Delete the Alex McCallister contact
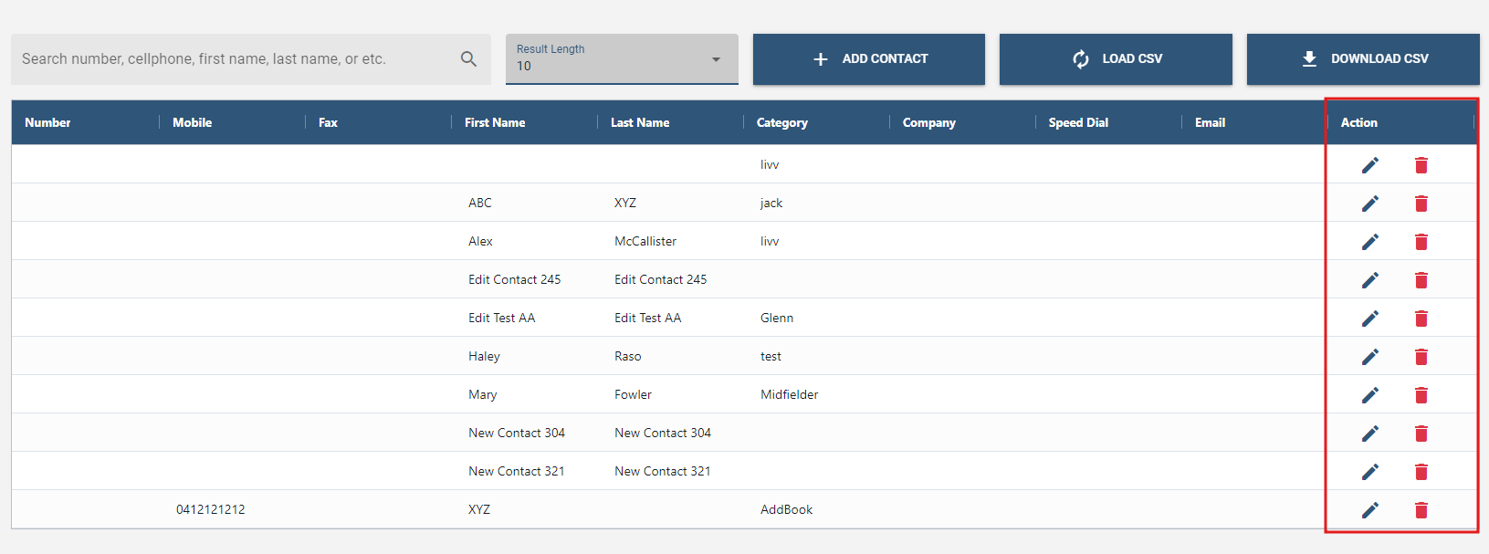Viewport: 1489px width, 554px height. (x=1421, y=242)
